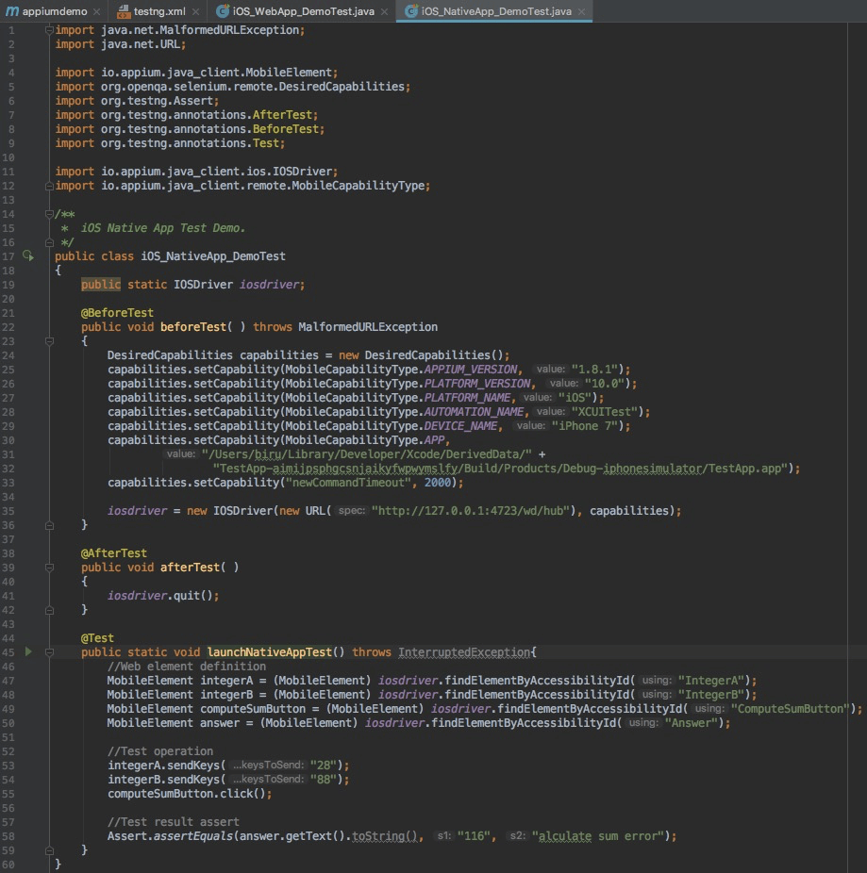Click the run class gutter icon

click(x=28, y=255)
